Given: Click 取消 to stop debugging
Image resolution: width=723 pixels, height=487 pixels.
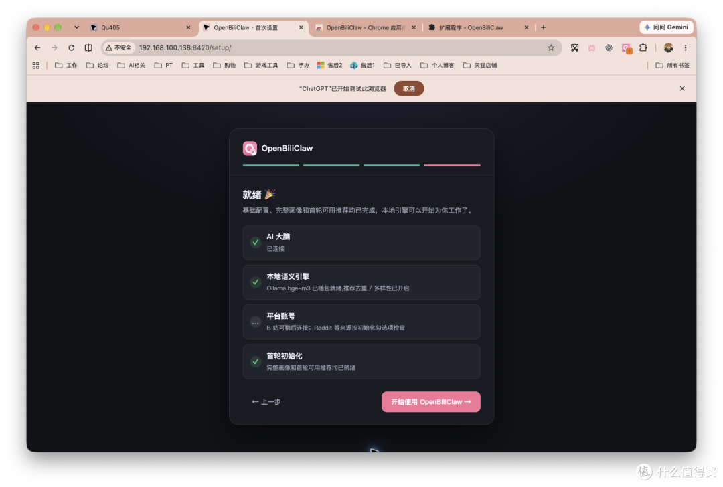Looking at the screenshot, I should coord(408,88).
